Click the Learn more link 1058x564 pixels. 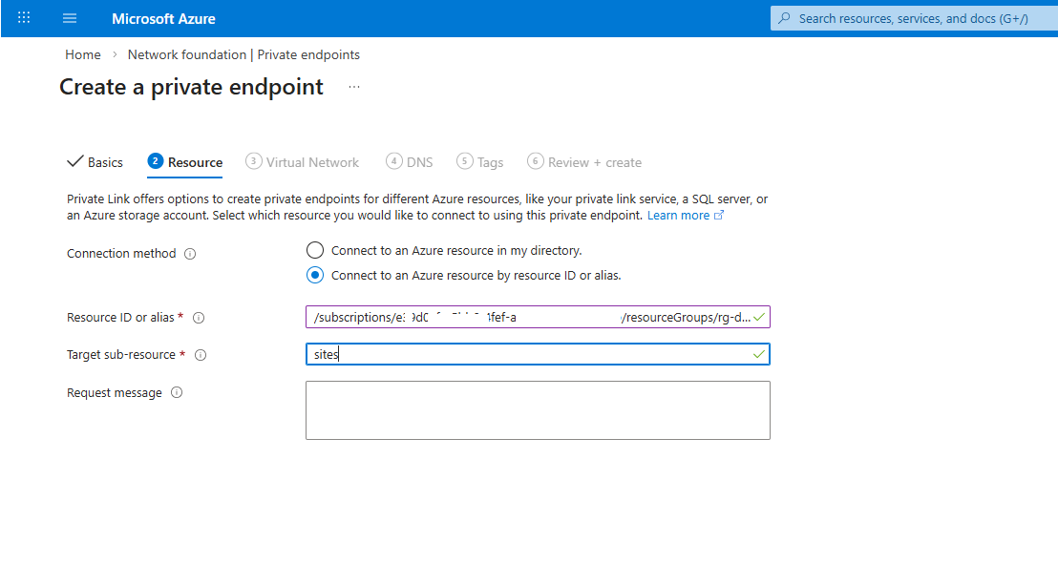(x=679, y=215)
